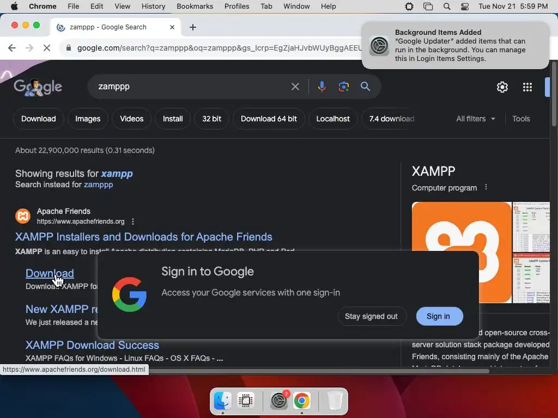Image resolution: width=558 pixels, height=418 pixels.
Task: Close the zamppp Google Search tab
Action: point(172,27)
